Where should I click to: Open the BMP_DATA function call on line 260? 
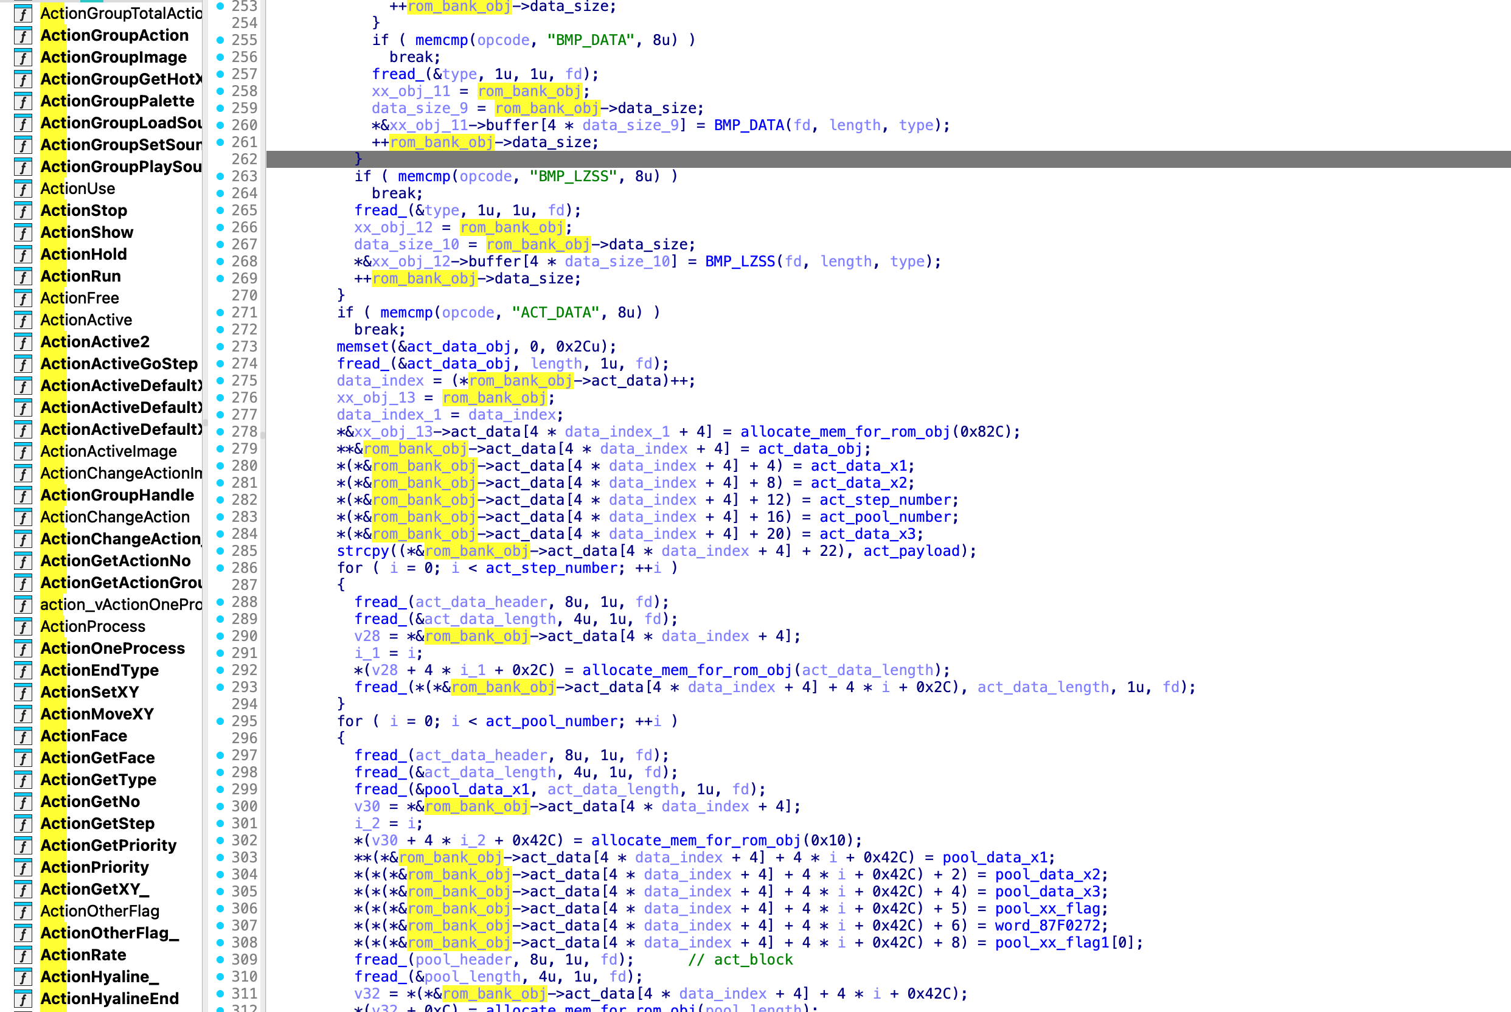pyautogui.click(x=748, y=125)
